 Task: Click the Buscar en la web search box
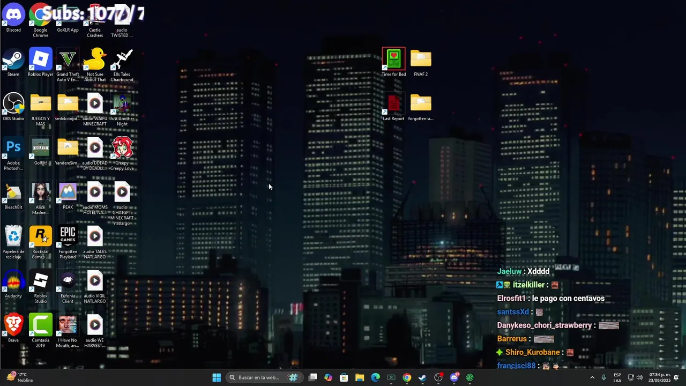click(265, 377)
